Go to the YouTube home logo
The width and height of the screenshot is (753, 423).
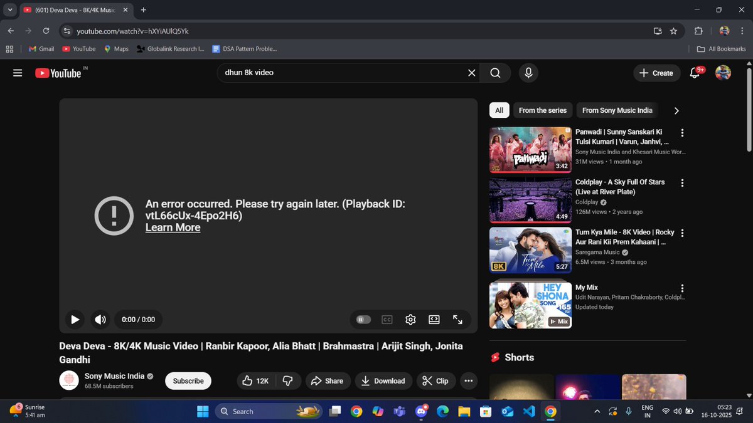click(58, 73)
